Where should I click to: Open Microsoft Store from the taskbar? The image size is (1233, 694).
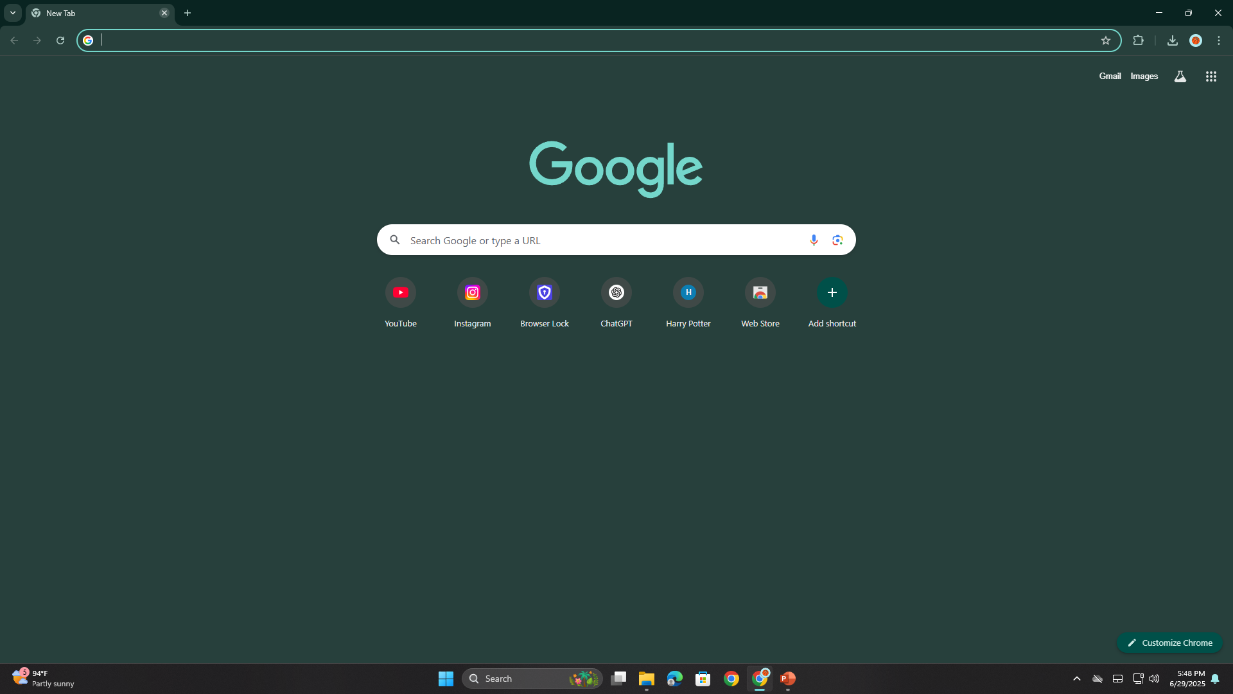click(x=703, y=679)
